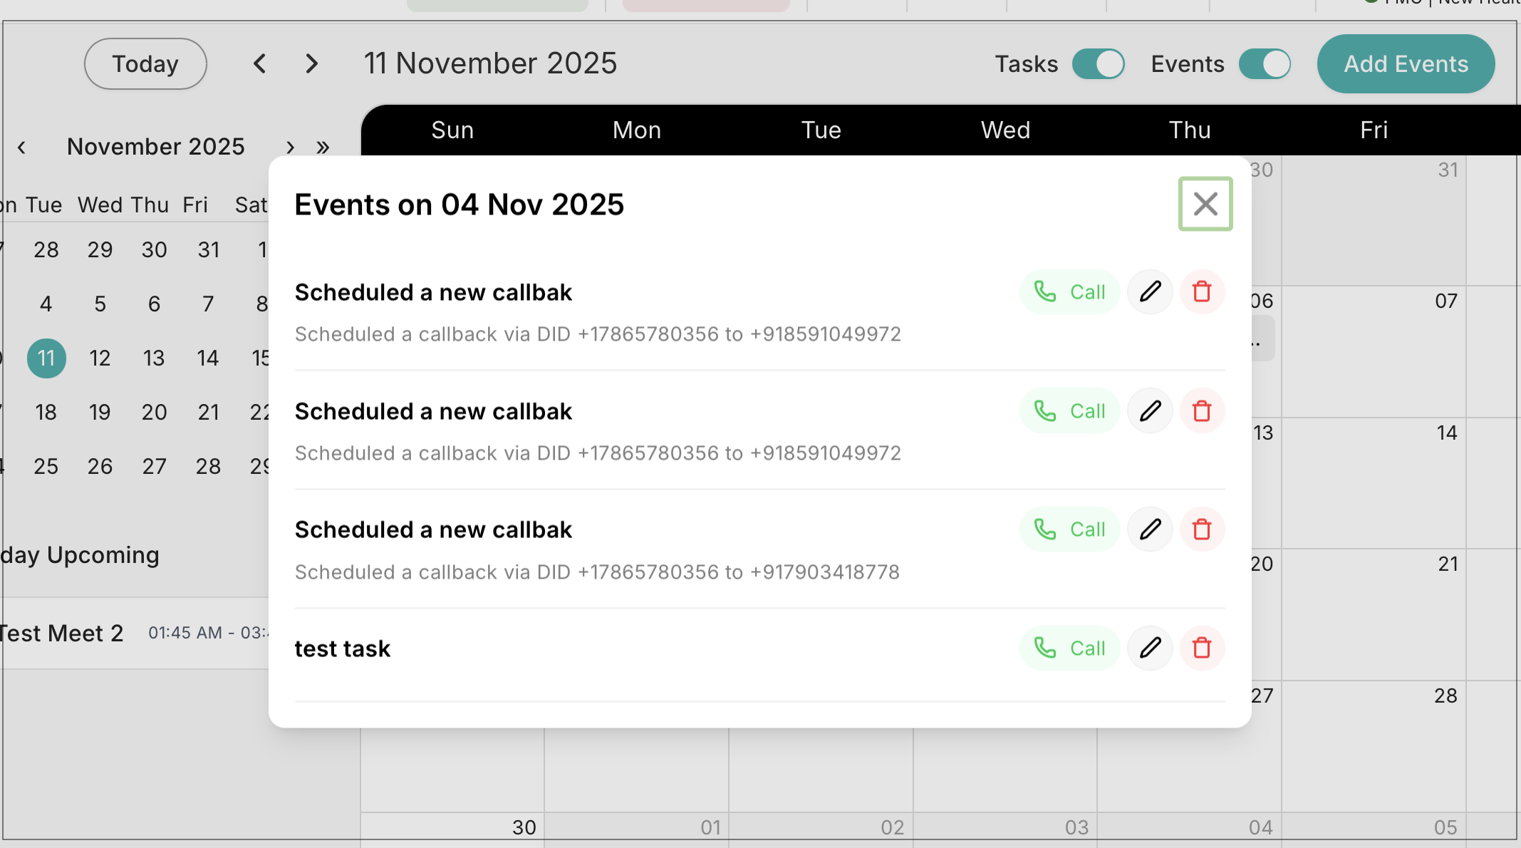Screen dimensions: 1521x848
Task: Toggle the Events switch off
Action: pos(1265,64)
